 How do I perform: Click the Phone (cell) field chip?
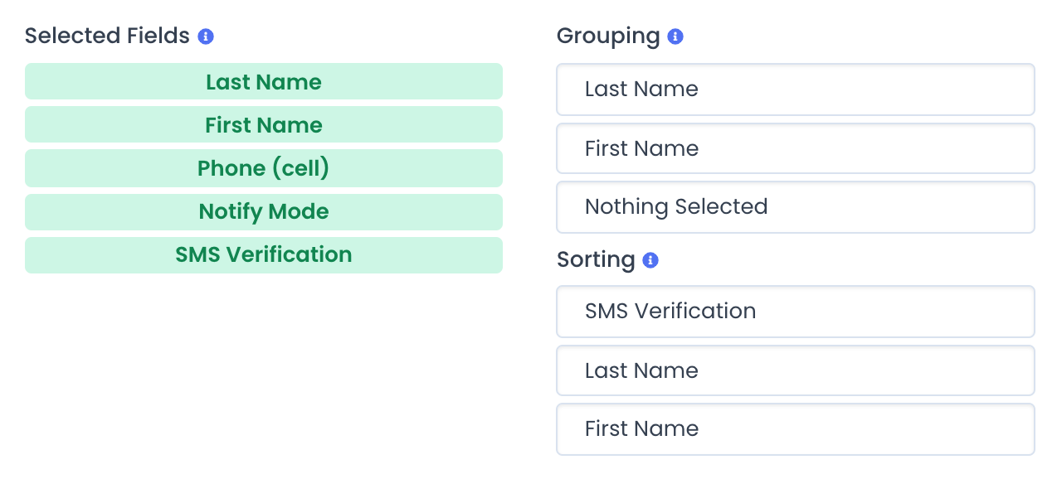pyautogui.click(x=264, y=167)
